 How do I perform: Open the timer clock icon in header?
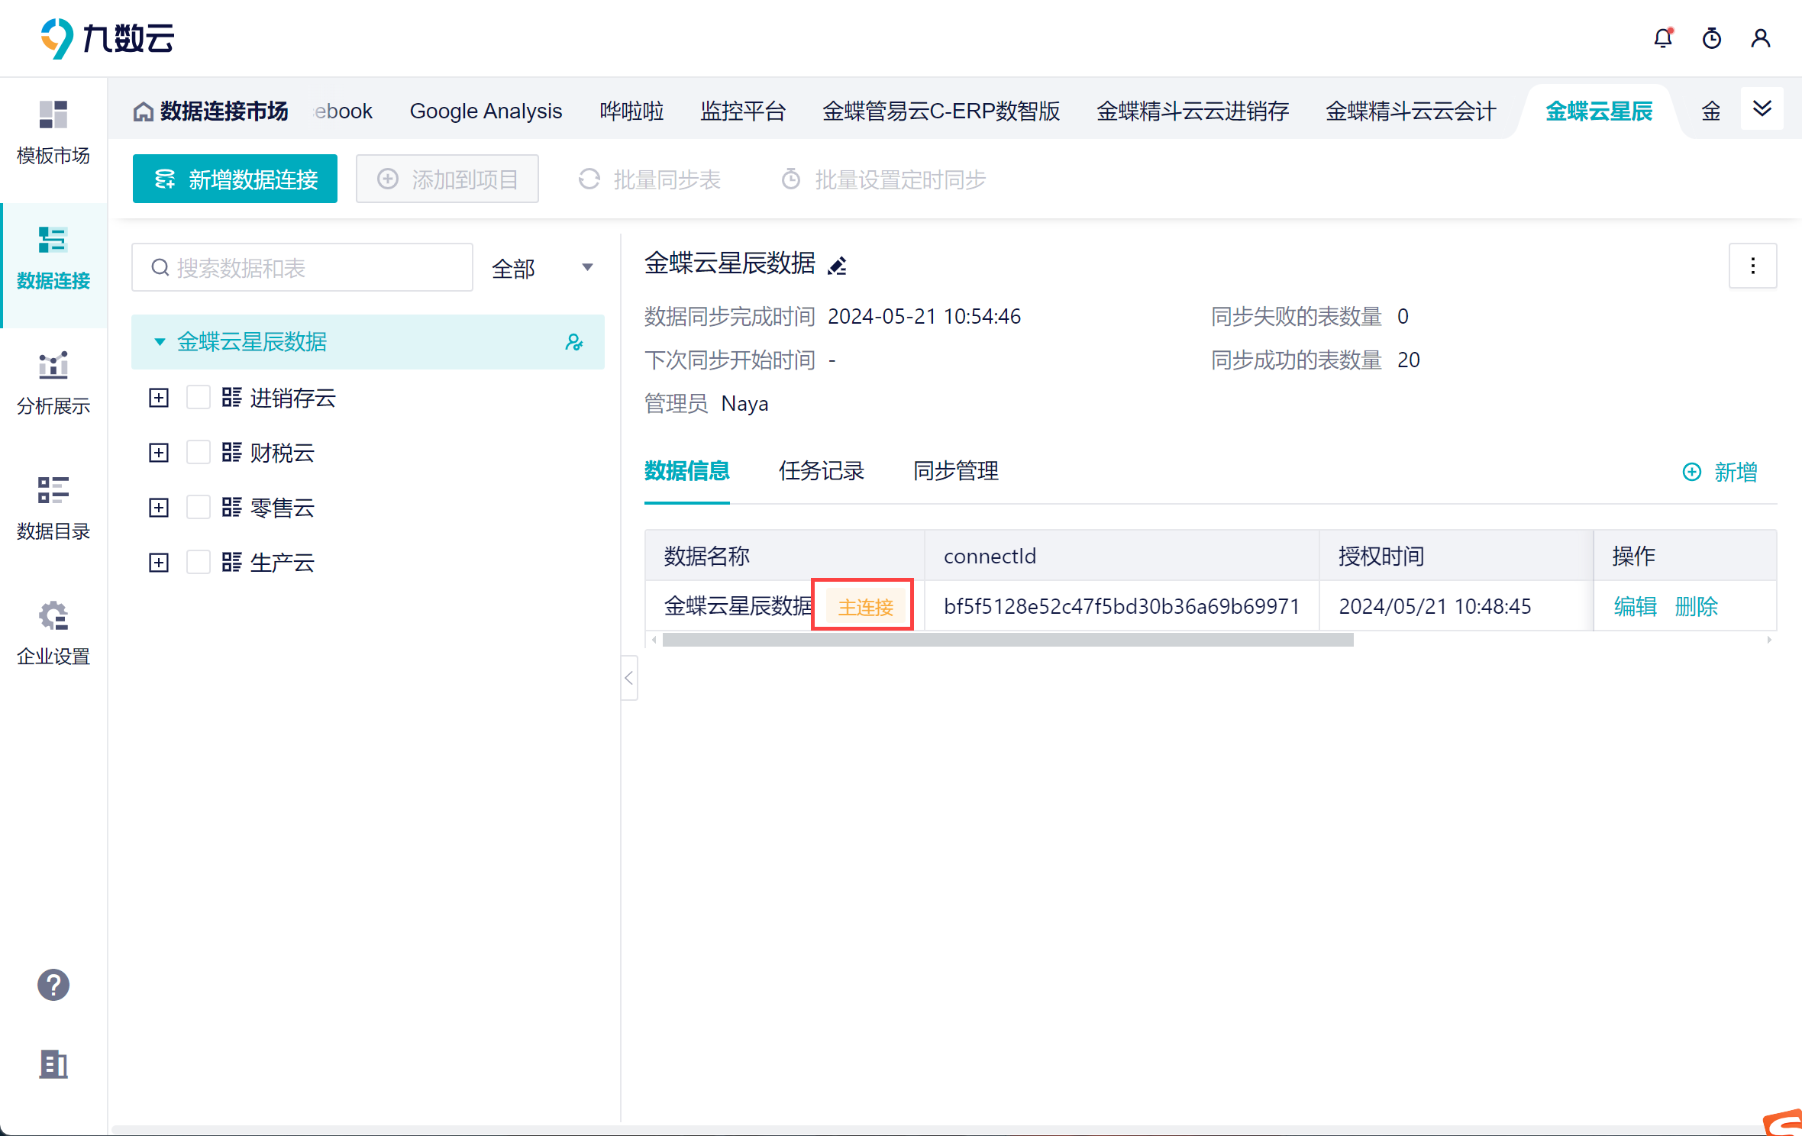point(1711,38)
